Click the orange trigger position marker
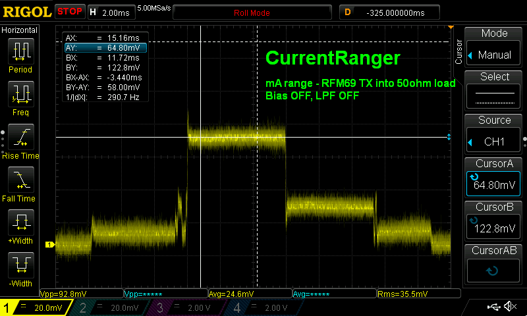 pos(451,27)
